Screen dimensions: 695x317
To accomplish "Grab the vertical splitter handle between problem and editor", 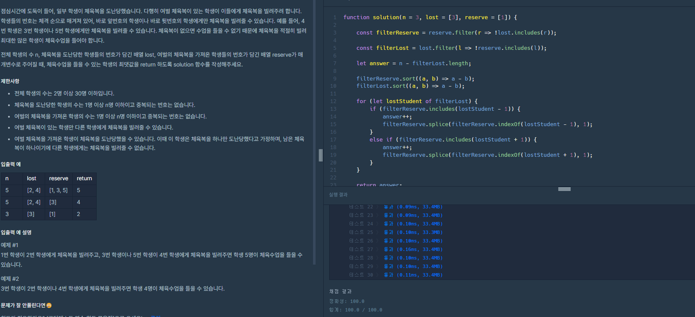I will click(x=321, y=156).
